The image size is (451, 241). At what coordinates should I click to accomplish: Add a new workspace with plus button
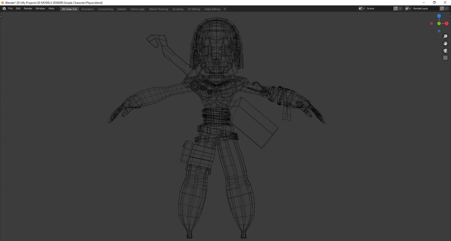pos(225,9)
